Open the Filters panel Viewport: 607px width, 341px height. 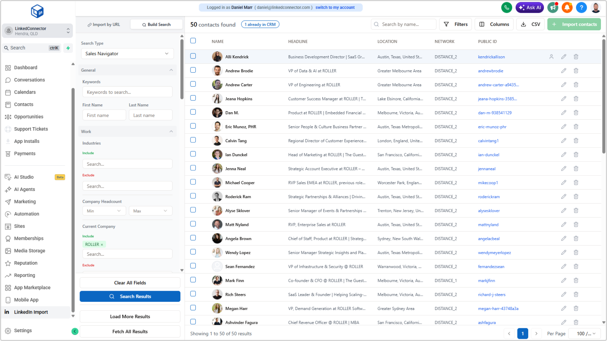point(455,24)
